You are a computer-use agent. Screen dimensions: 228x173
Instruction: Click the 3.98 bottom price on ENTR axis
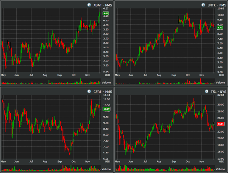coord(220,72)
